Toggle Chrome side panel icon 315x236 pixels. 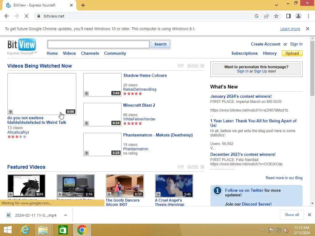(289, 16)
